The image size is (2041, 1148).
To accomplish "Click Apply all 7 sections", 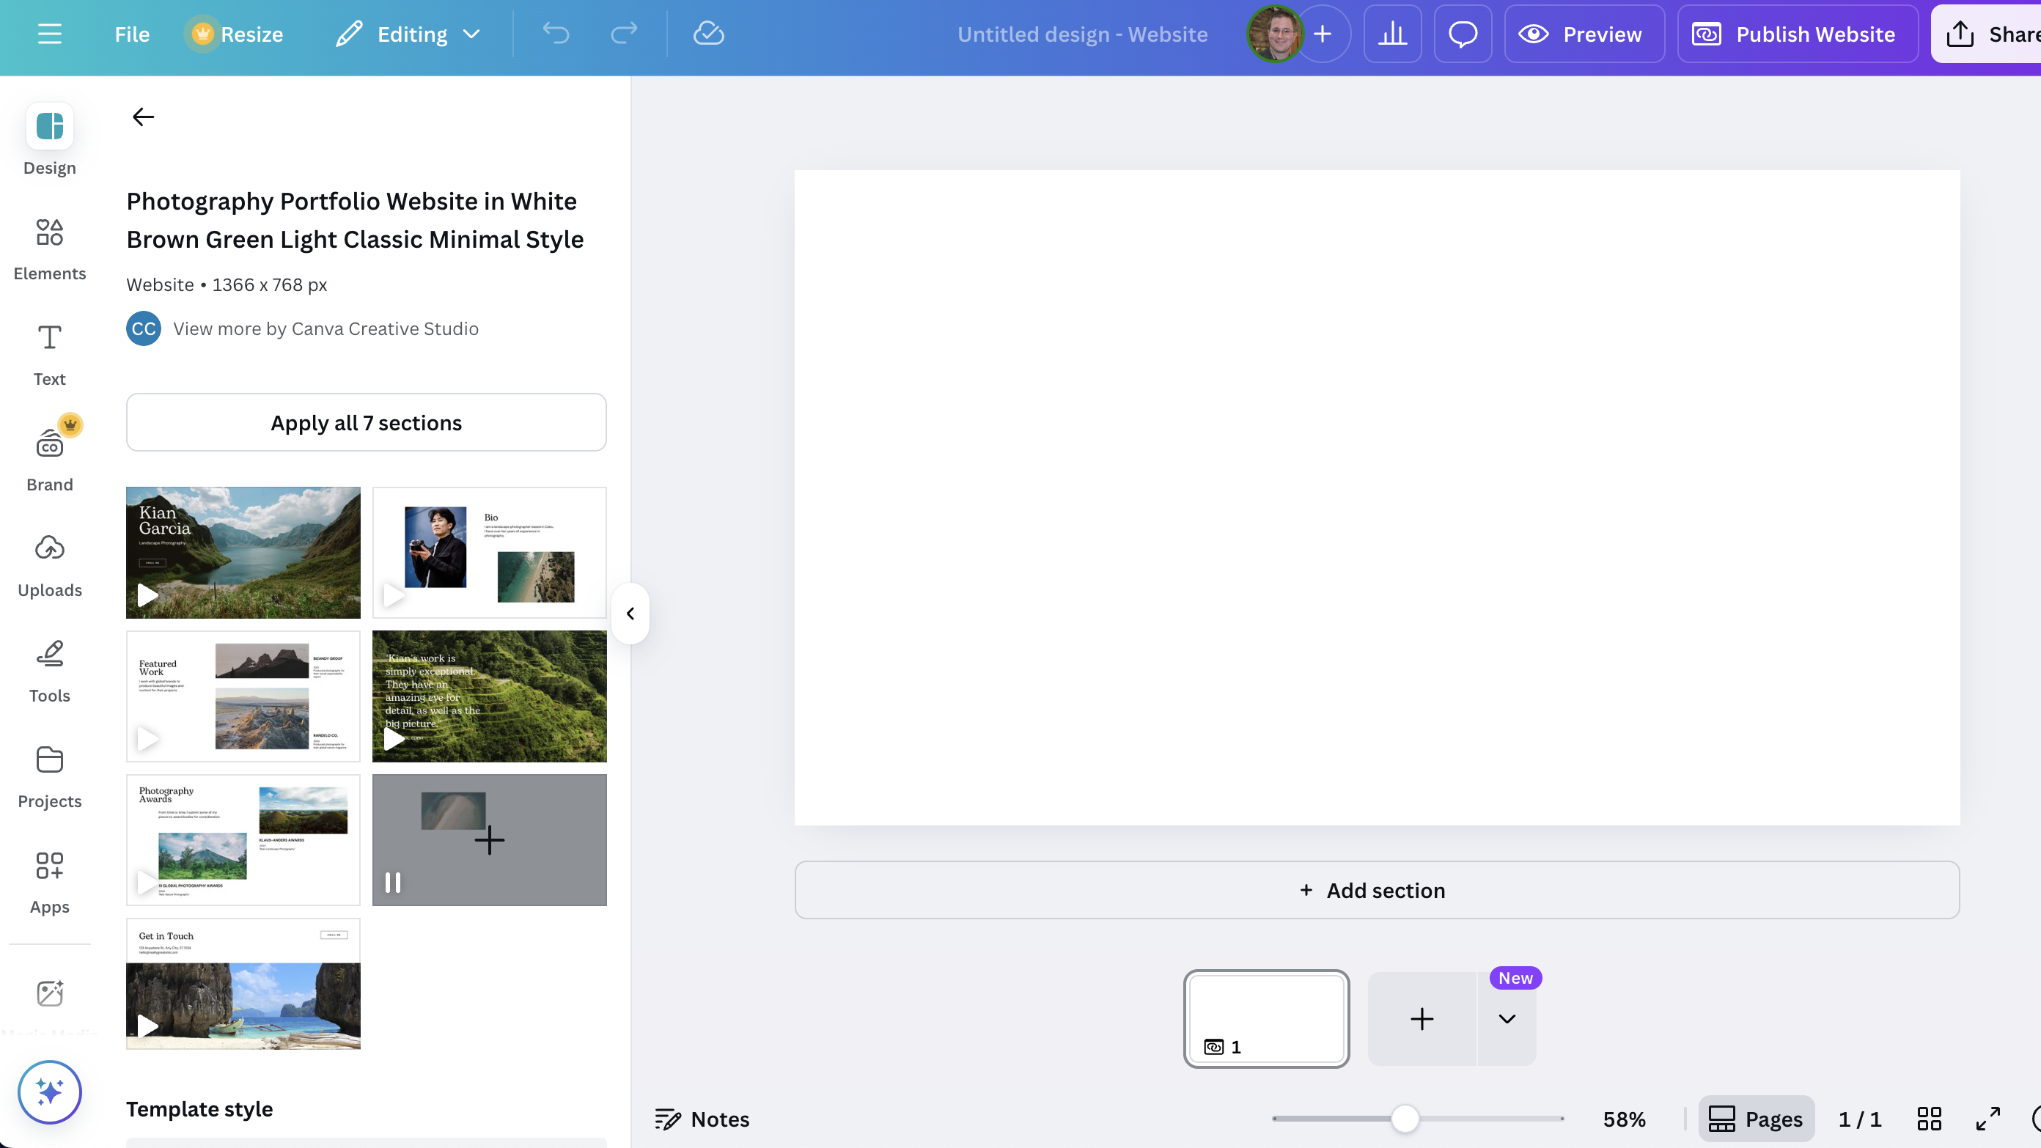I will [366, 422].
